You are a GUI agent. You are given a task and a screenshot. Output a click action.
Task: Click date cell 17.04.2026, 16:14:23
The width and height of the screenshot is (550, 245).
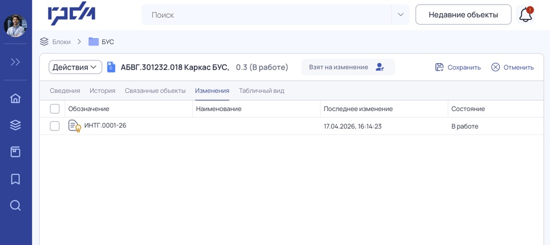[353, 126]
